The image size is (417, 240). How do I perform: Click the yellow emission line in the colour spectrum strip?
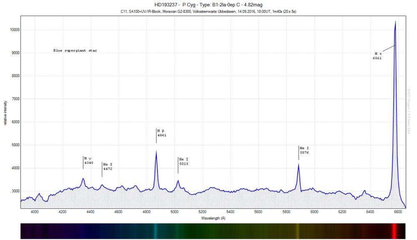(x=298, y=231)
